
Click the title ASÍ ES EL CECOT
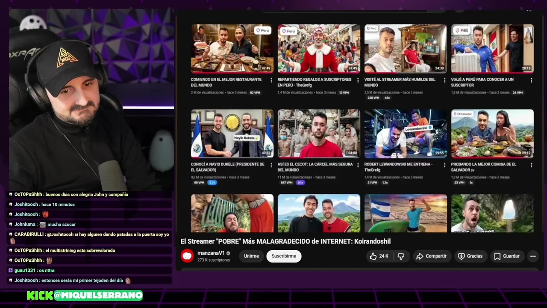click(x=315, y=167)
